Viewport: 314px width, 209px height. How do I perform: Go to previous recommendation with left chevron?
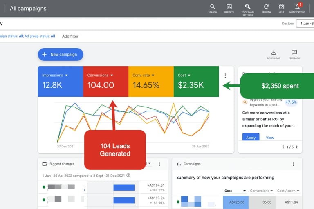point(283,147)
